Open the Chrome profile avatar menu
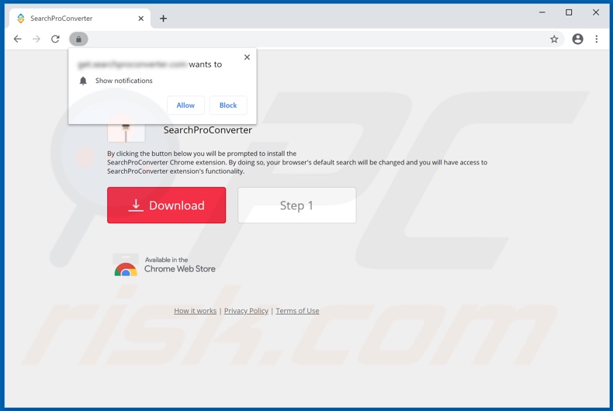 (x=577, y=39)
